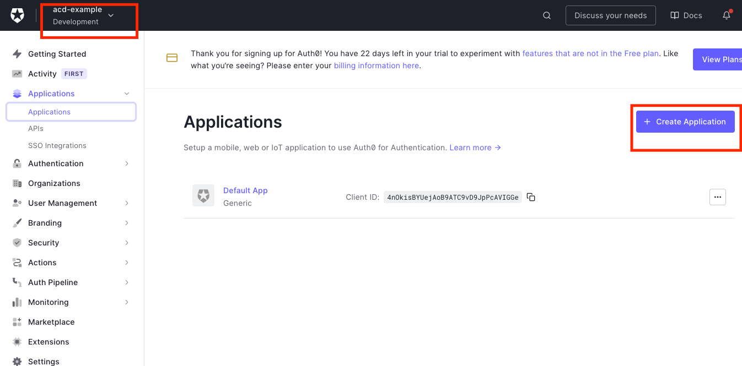The width and height of the screenshot is (742, 366).
Task: Follow the billing information here link
Action: point(377,65)
